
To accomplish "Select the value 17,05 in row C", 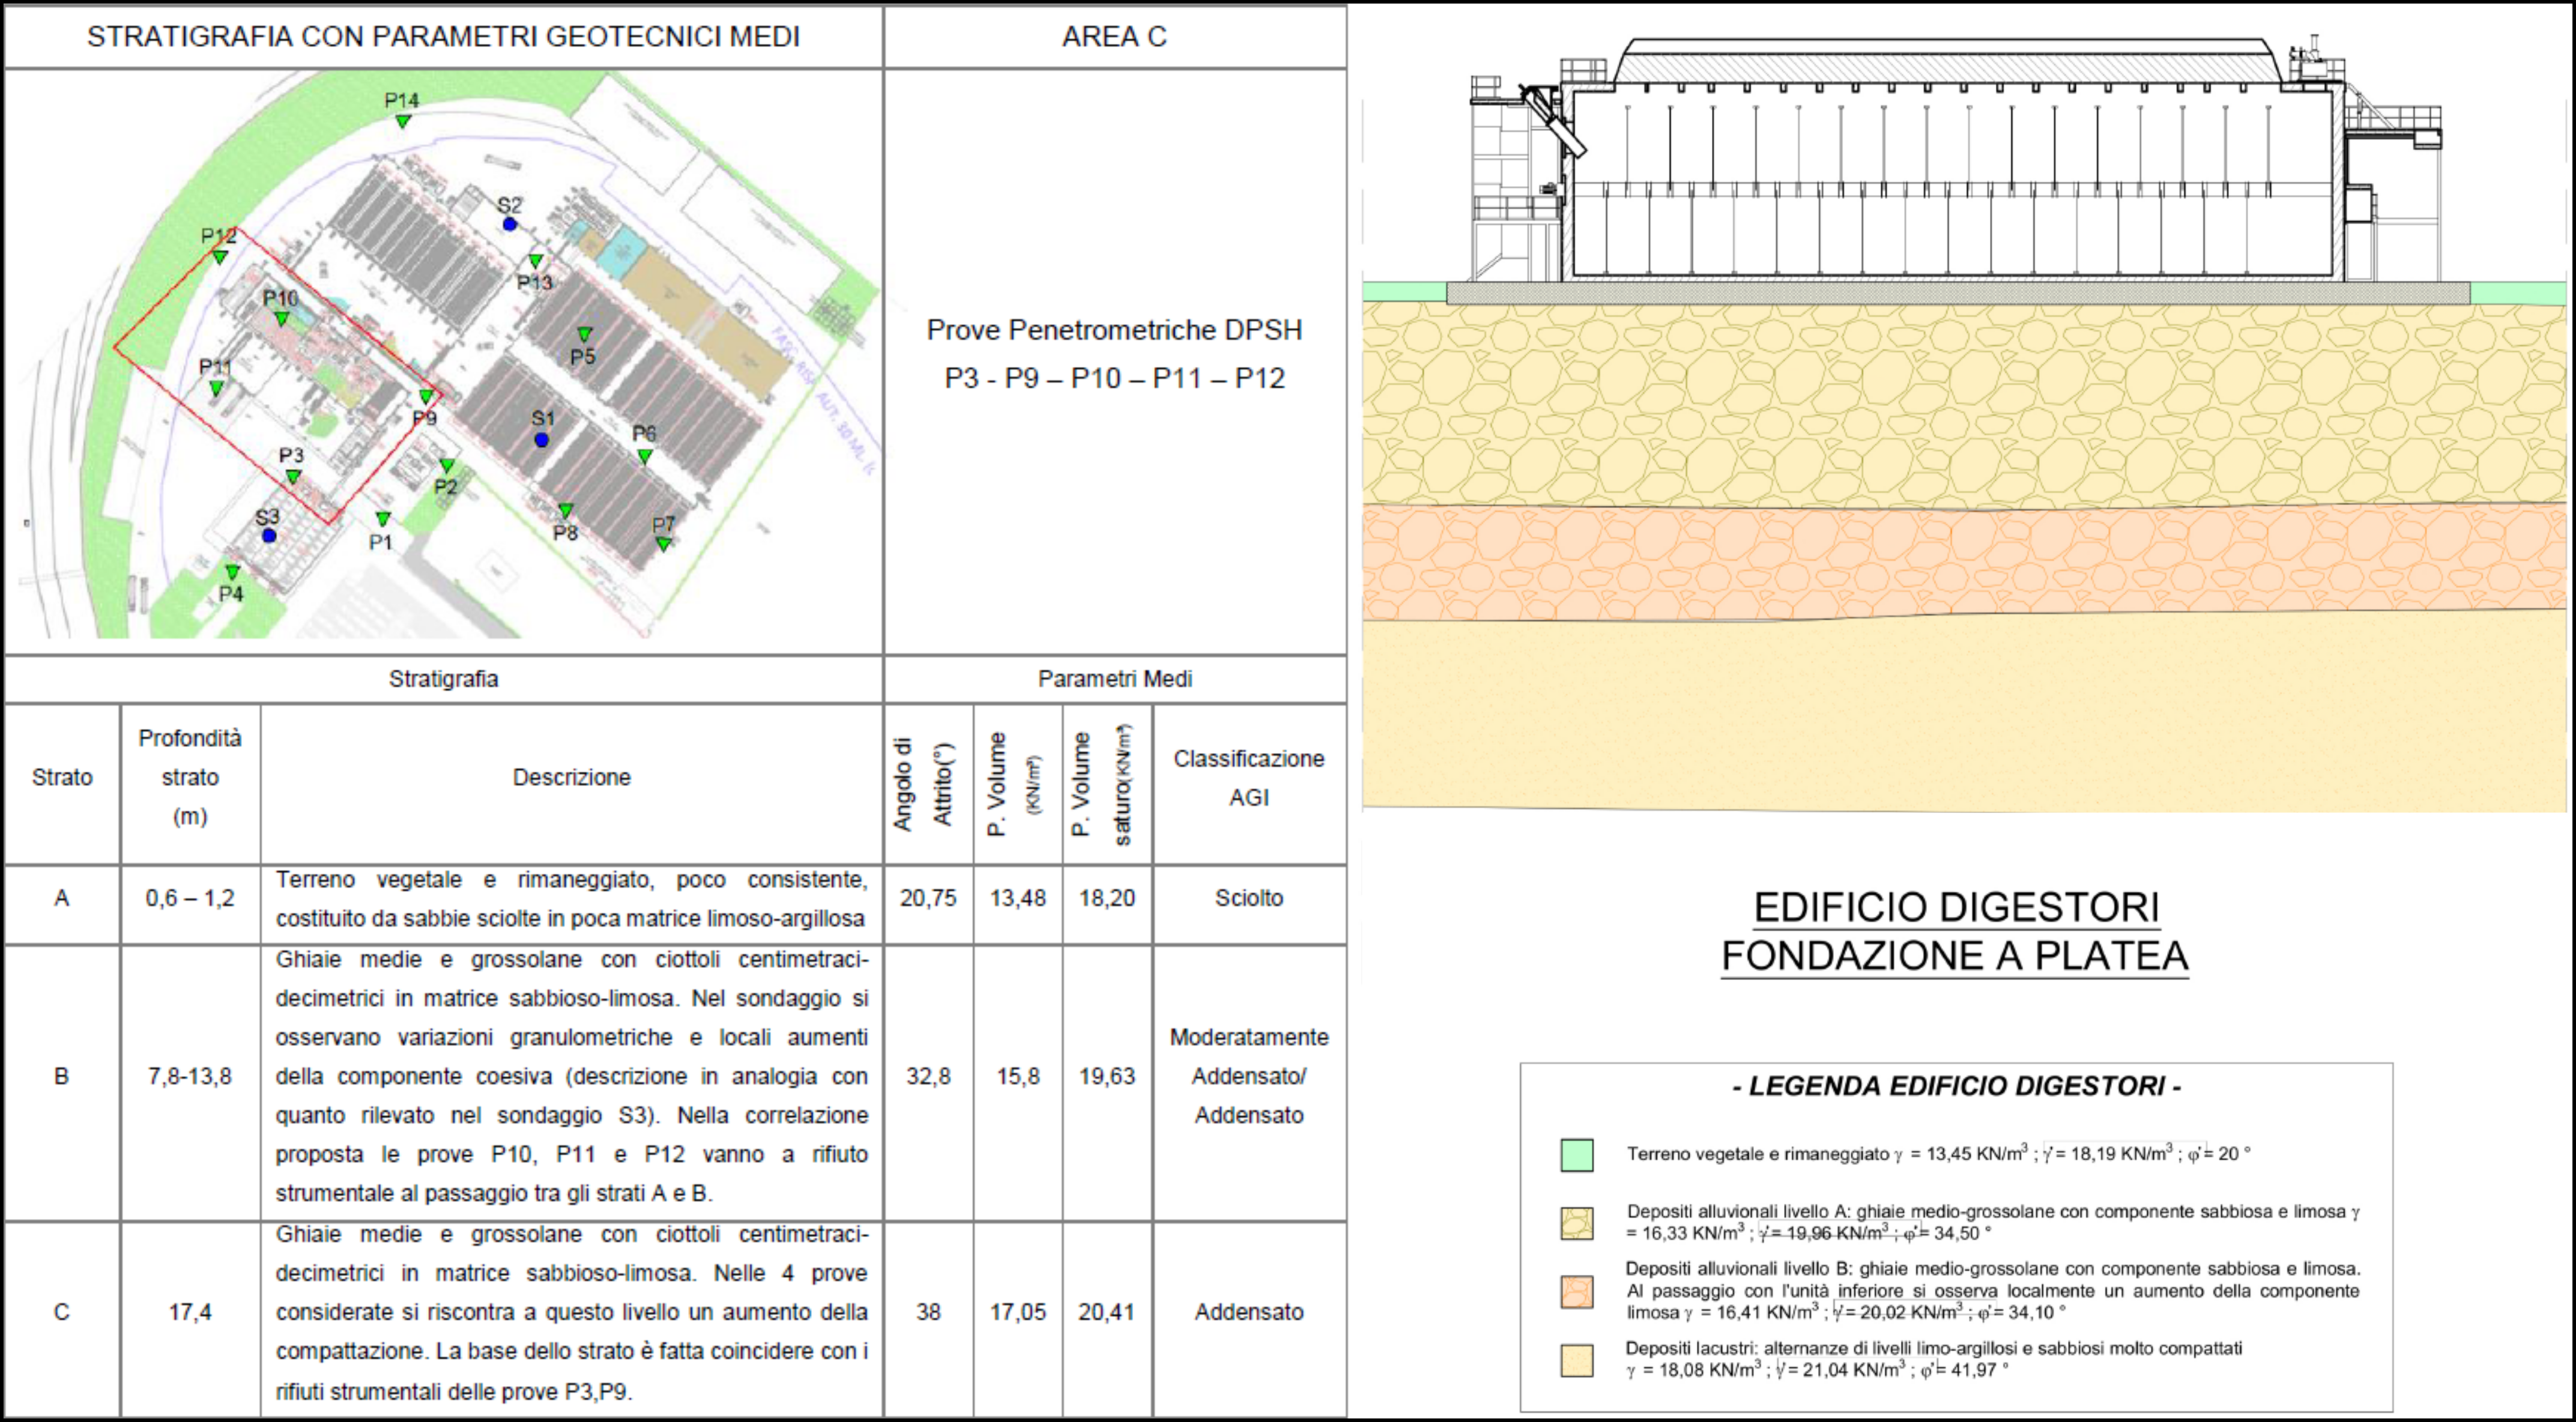I will click(1018, 1312).
